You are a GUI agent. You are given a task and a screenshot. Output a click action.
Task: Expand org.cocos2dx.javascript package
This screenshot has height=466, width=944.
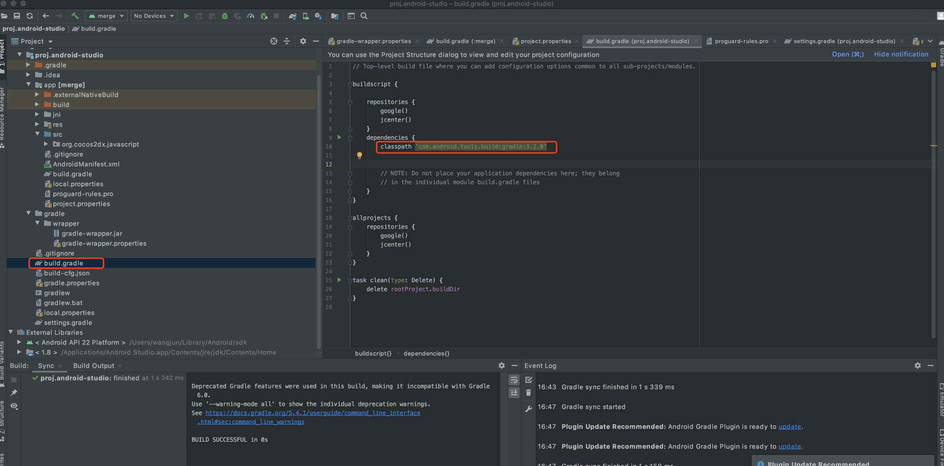point(46,144)
